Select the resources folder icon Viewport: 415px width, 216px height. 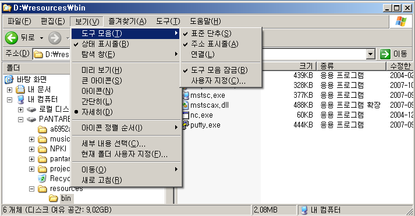[42, 189]
